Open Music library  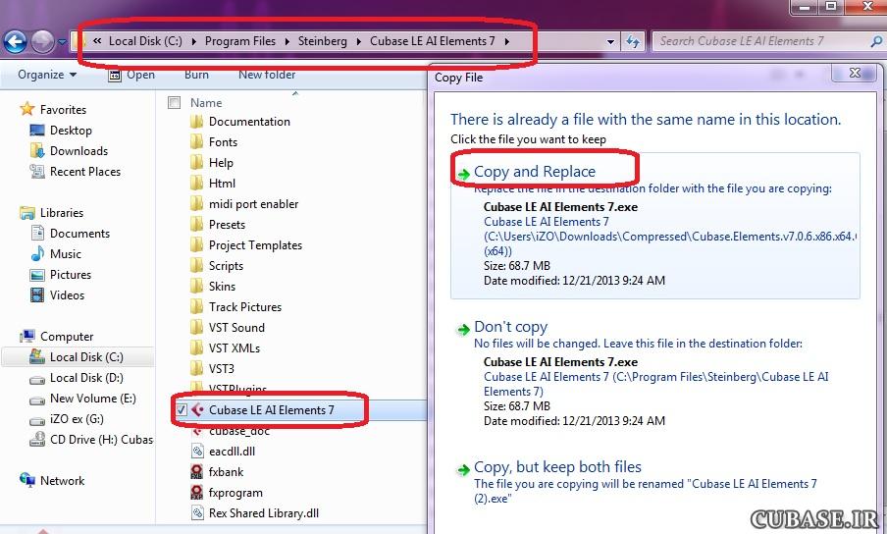click(65, 254)
